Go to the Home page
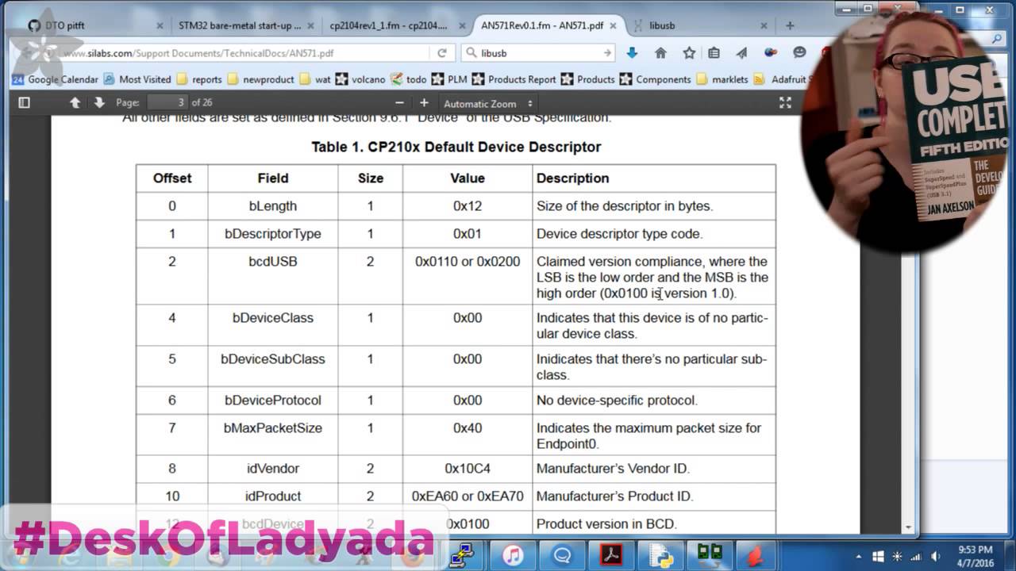The image size is (1016, 571). point(660,53)
